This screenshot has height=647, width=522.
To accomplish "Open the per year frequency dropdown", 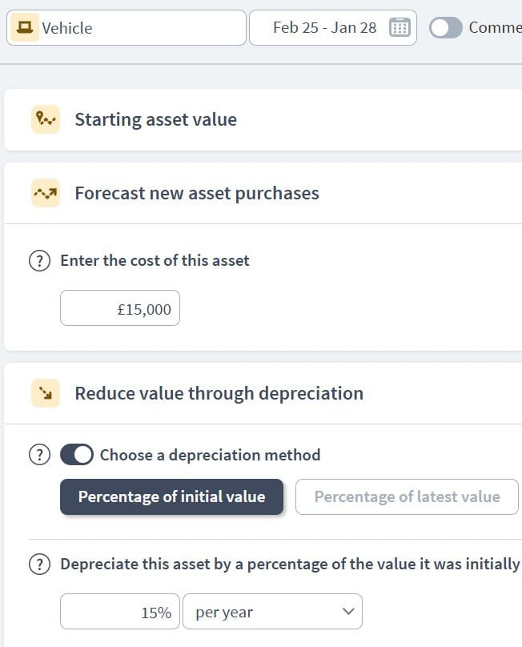I will (273, 612).
